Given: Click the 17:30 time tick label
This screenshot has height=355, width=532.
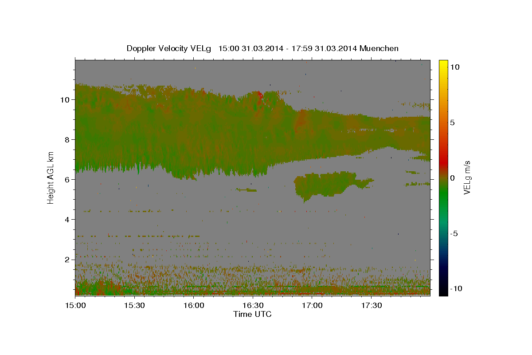Looking at the screenshot, I should point(371,306).
